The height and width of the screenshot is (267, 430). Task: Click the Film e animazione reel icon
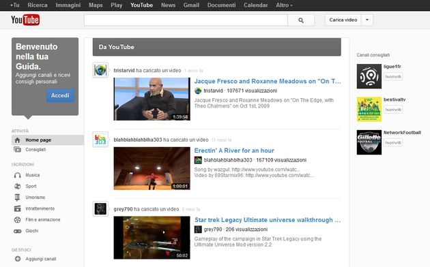coord(17,220)
